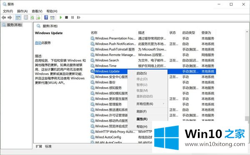Switch to the 扩展 tab
250x155 pixels.
(39, 146)
